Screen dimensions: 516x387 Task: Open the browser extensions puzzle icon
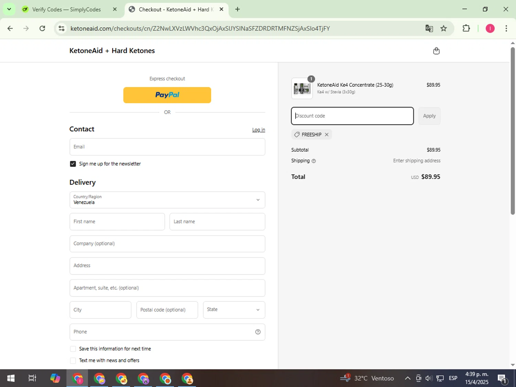click(x=466, y=29)
